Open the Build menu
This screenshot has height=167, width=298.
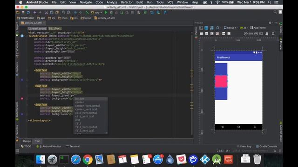click(x=140, y=2)
